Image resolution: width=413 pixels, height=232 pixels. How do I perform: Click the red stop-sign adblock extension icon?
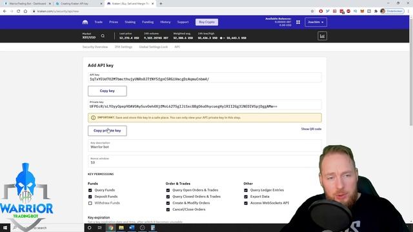coord(348,12)
